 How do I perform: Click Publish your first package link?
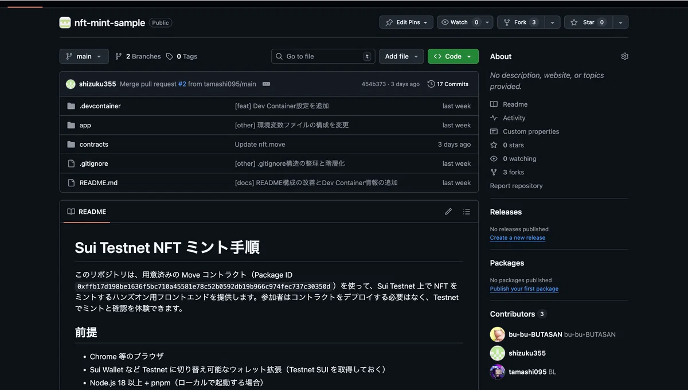(x=524, y=289)
